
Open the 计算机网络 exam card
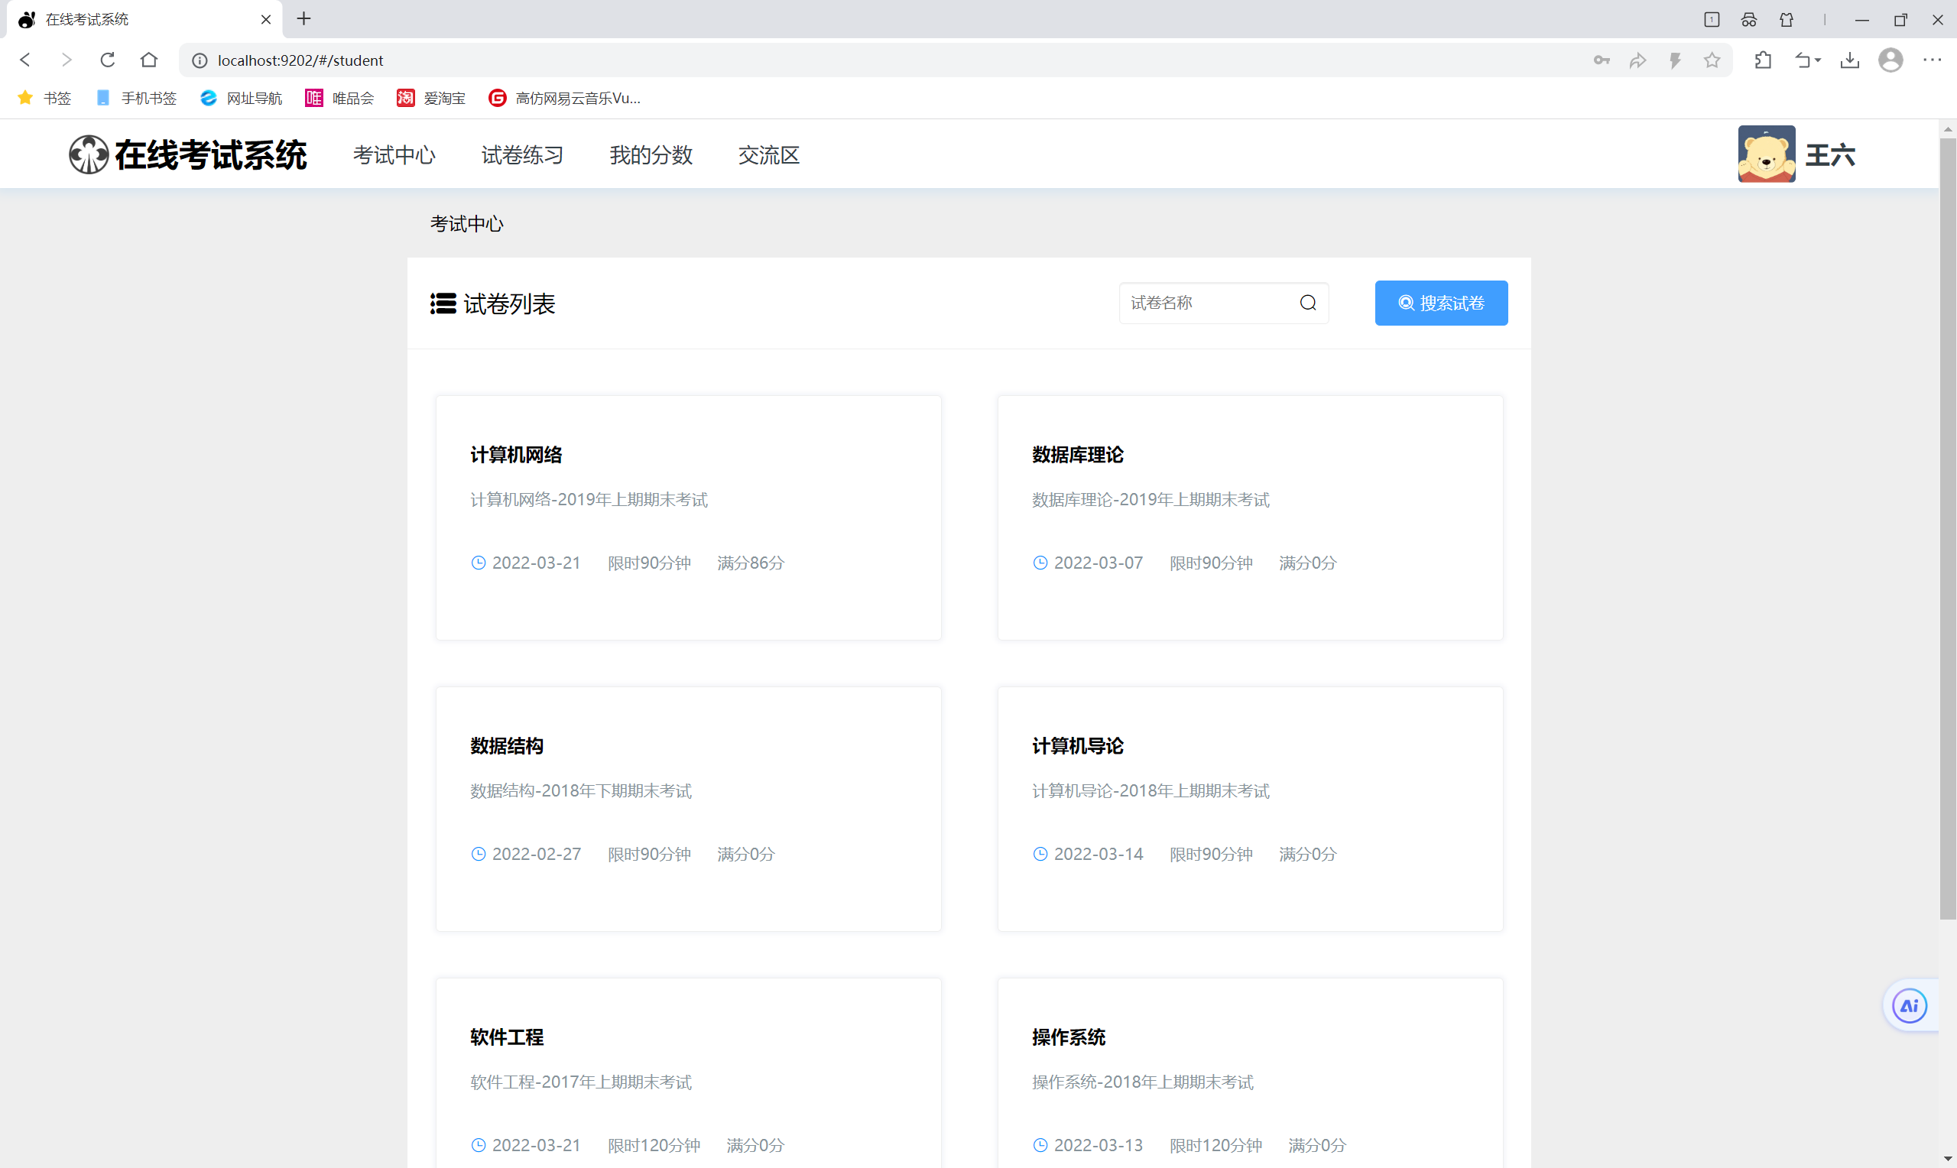[x=688, y=517]
